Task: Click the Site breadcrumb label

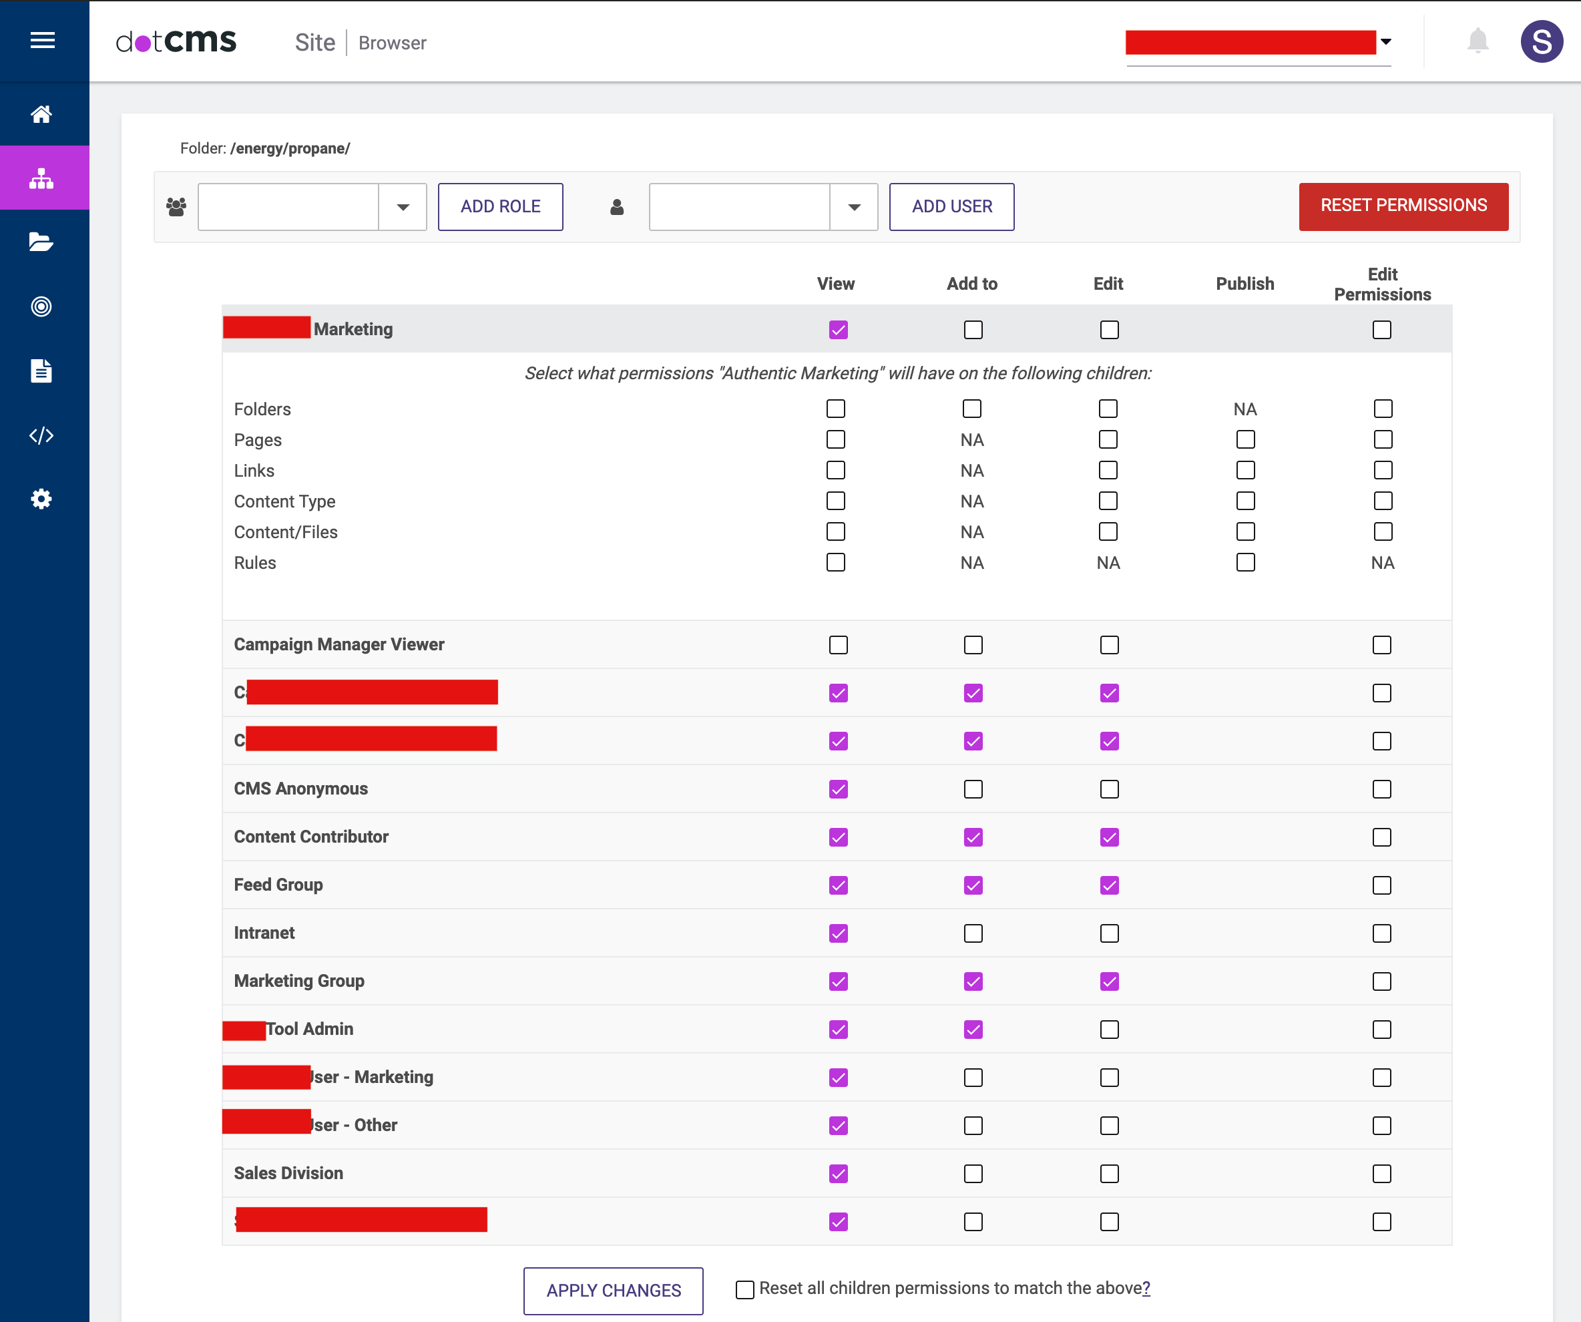Action: pos(314,43)
